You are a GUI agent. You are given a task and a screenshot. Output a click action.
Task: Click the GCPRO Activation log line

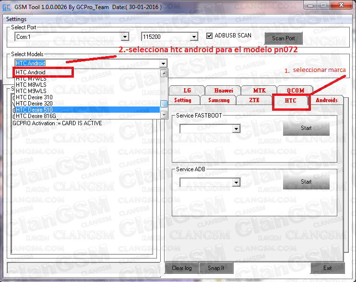click(x=57, y=123)
